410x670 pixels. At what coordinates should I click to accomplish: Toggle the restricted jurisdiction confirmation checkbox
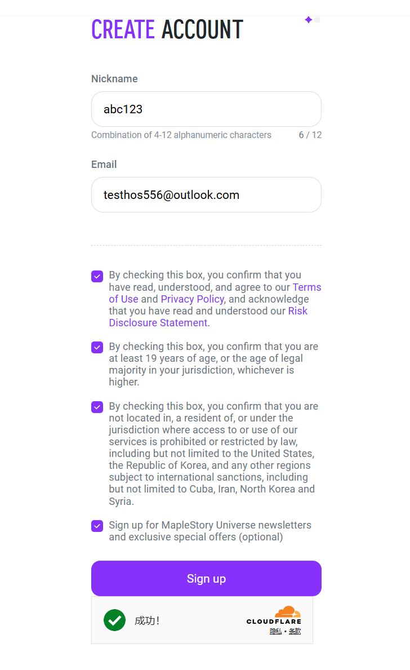tap(97, 407)
